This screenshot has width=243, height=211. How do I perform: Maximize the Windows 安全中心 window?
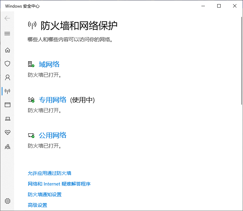tap(219, 6)
